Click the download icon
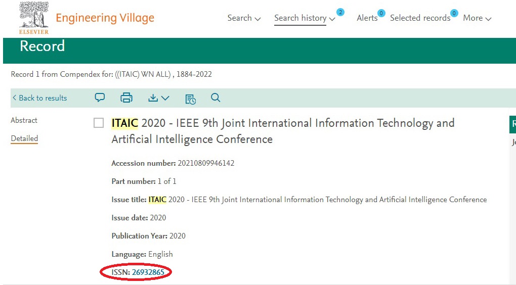Image resolution: width=516 pixels, height=285 pixels. click(x=153, y=98)
